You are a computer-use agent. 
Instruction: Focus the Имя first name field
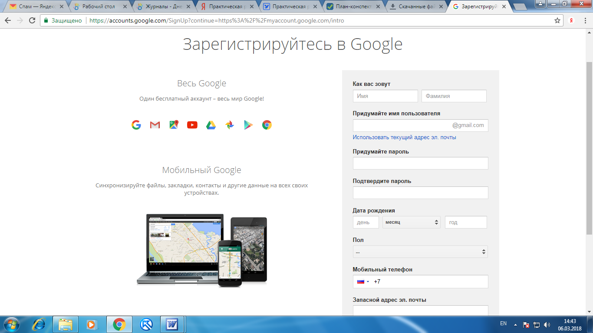pyautogui.click(x=385, y=96)
